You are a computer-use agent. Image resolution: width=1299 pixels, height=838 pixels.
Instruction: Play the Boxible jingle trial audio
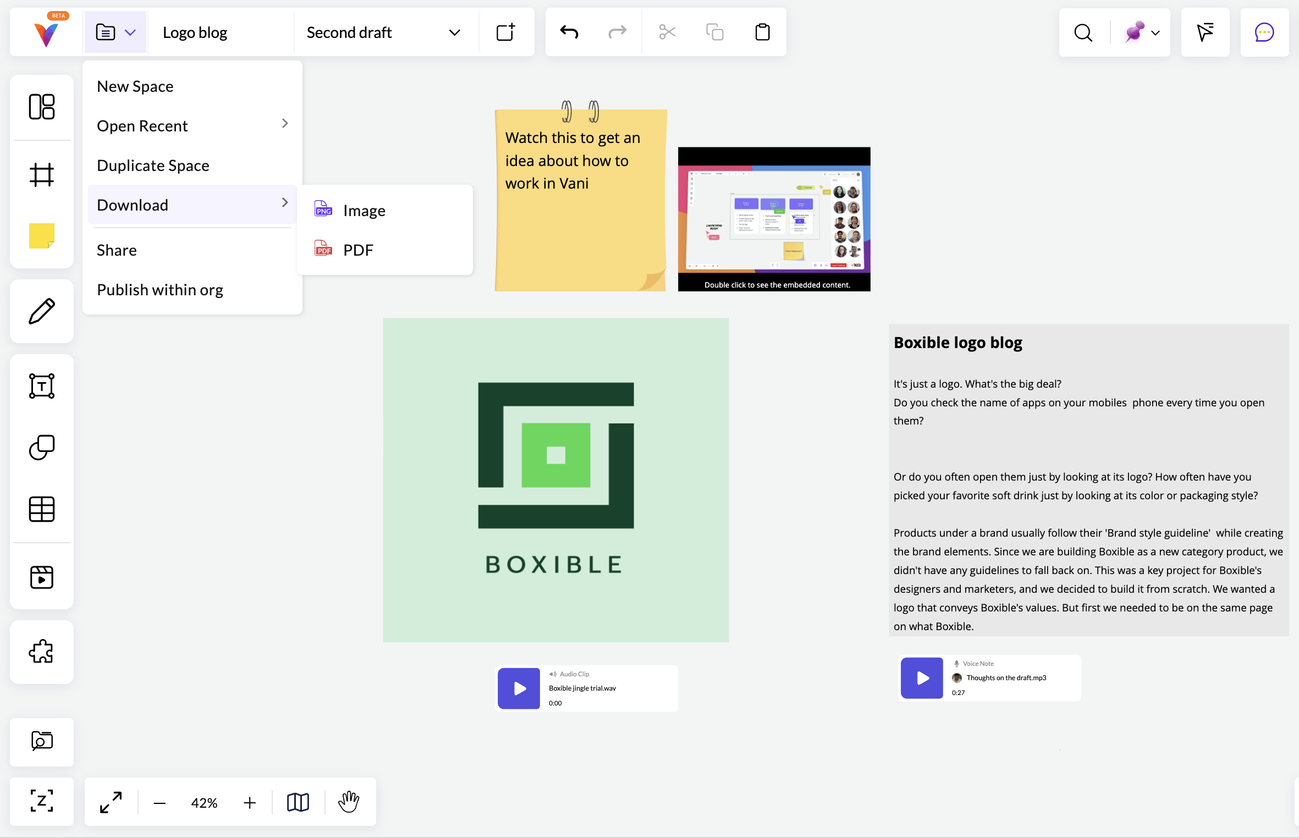(x=519, y=688)
